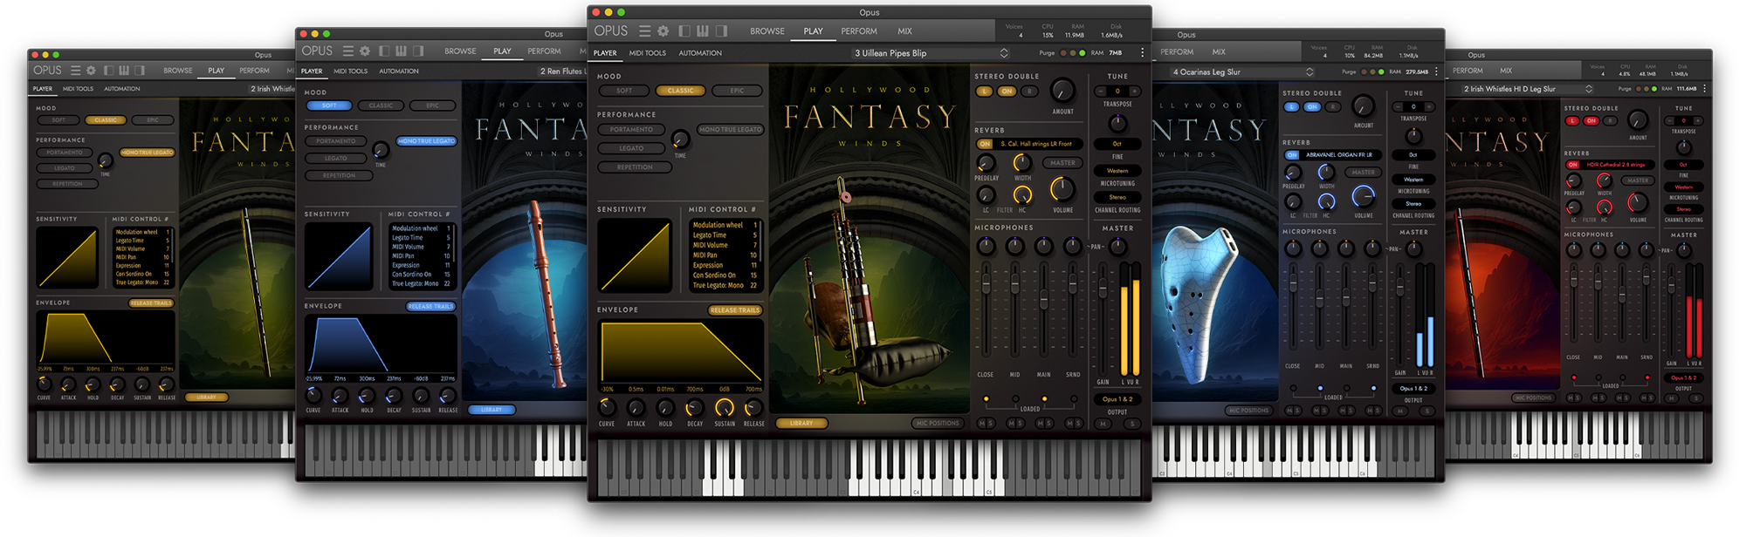This screenshot has width=1746, height=537.
Task: Open the Opus 1 & 2 output dropdown in center window
Action: [x=1117, y=399]
